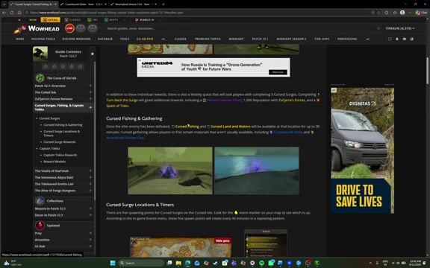
Task: Toggle fullscreen icon in Wowhead nav
Action: click(390, 39)
